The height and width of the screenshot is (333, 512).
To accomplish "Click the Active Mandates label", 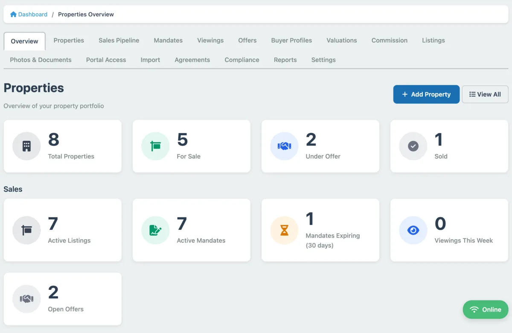I will [x=201, y=240].
